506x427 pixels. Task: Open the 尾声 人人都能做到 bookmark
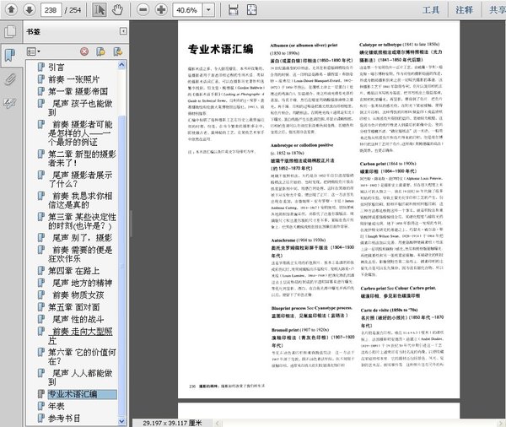point(80,377)
